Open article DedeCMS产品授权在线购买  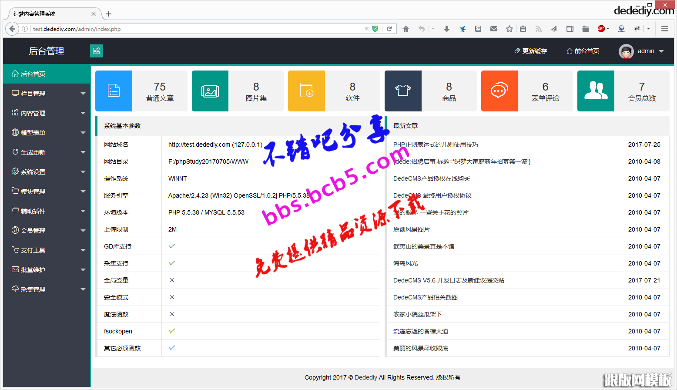[x=432, y=178]
